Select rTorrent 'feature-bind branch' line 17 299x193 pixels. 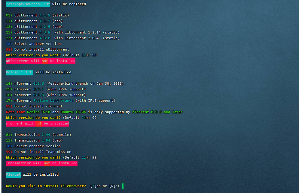[x=61, y=101]
